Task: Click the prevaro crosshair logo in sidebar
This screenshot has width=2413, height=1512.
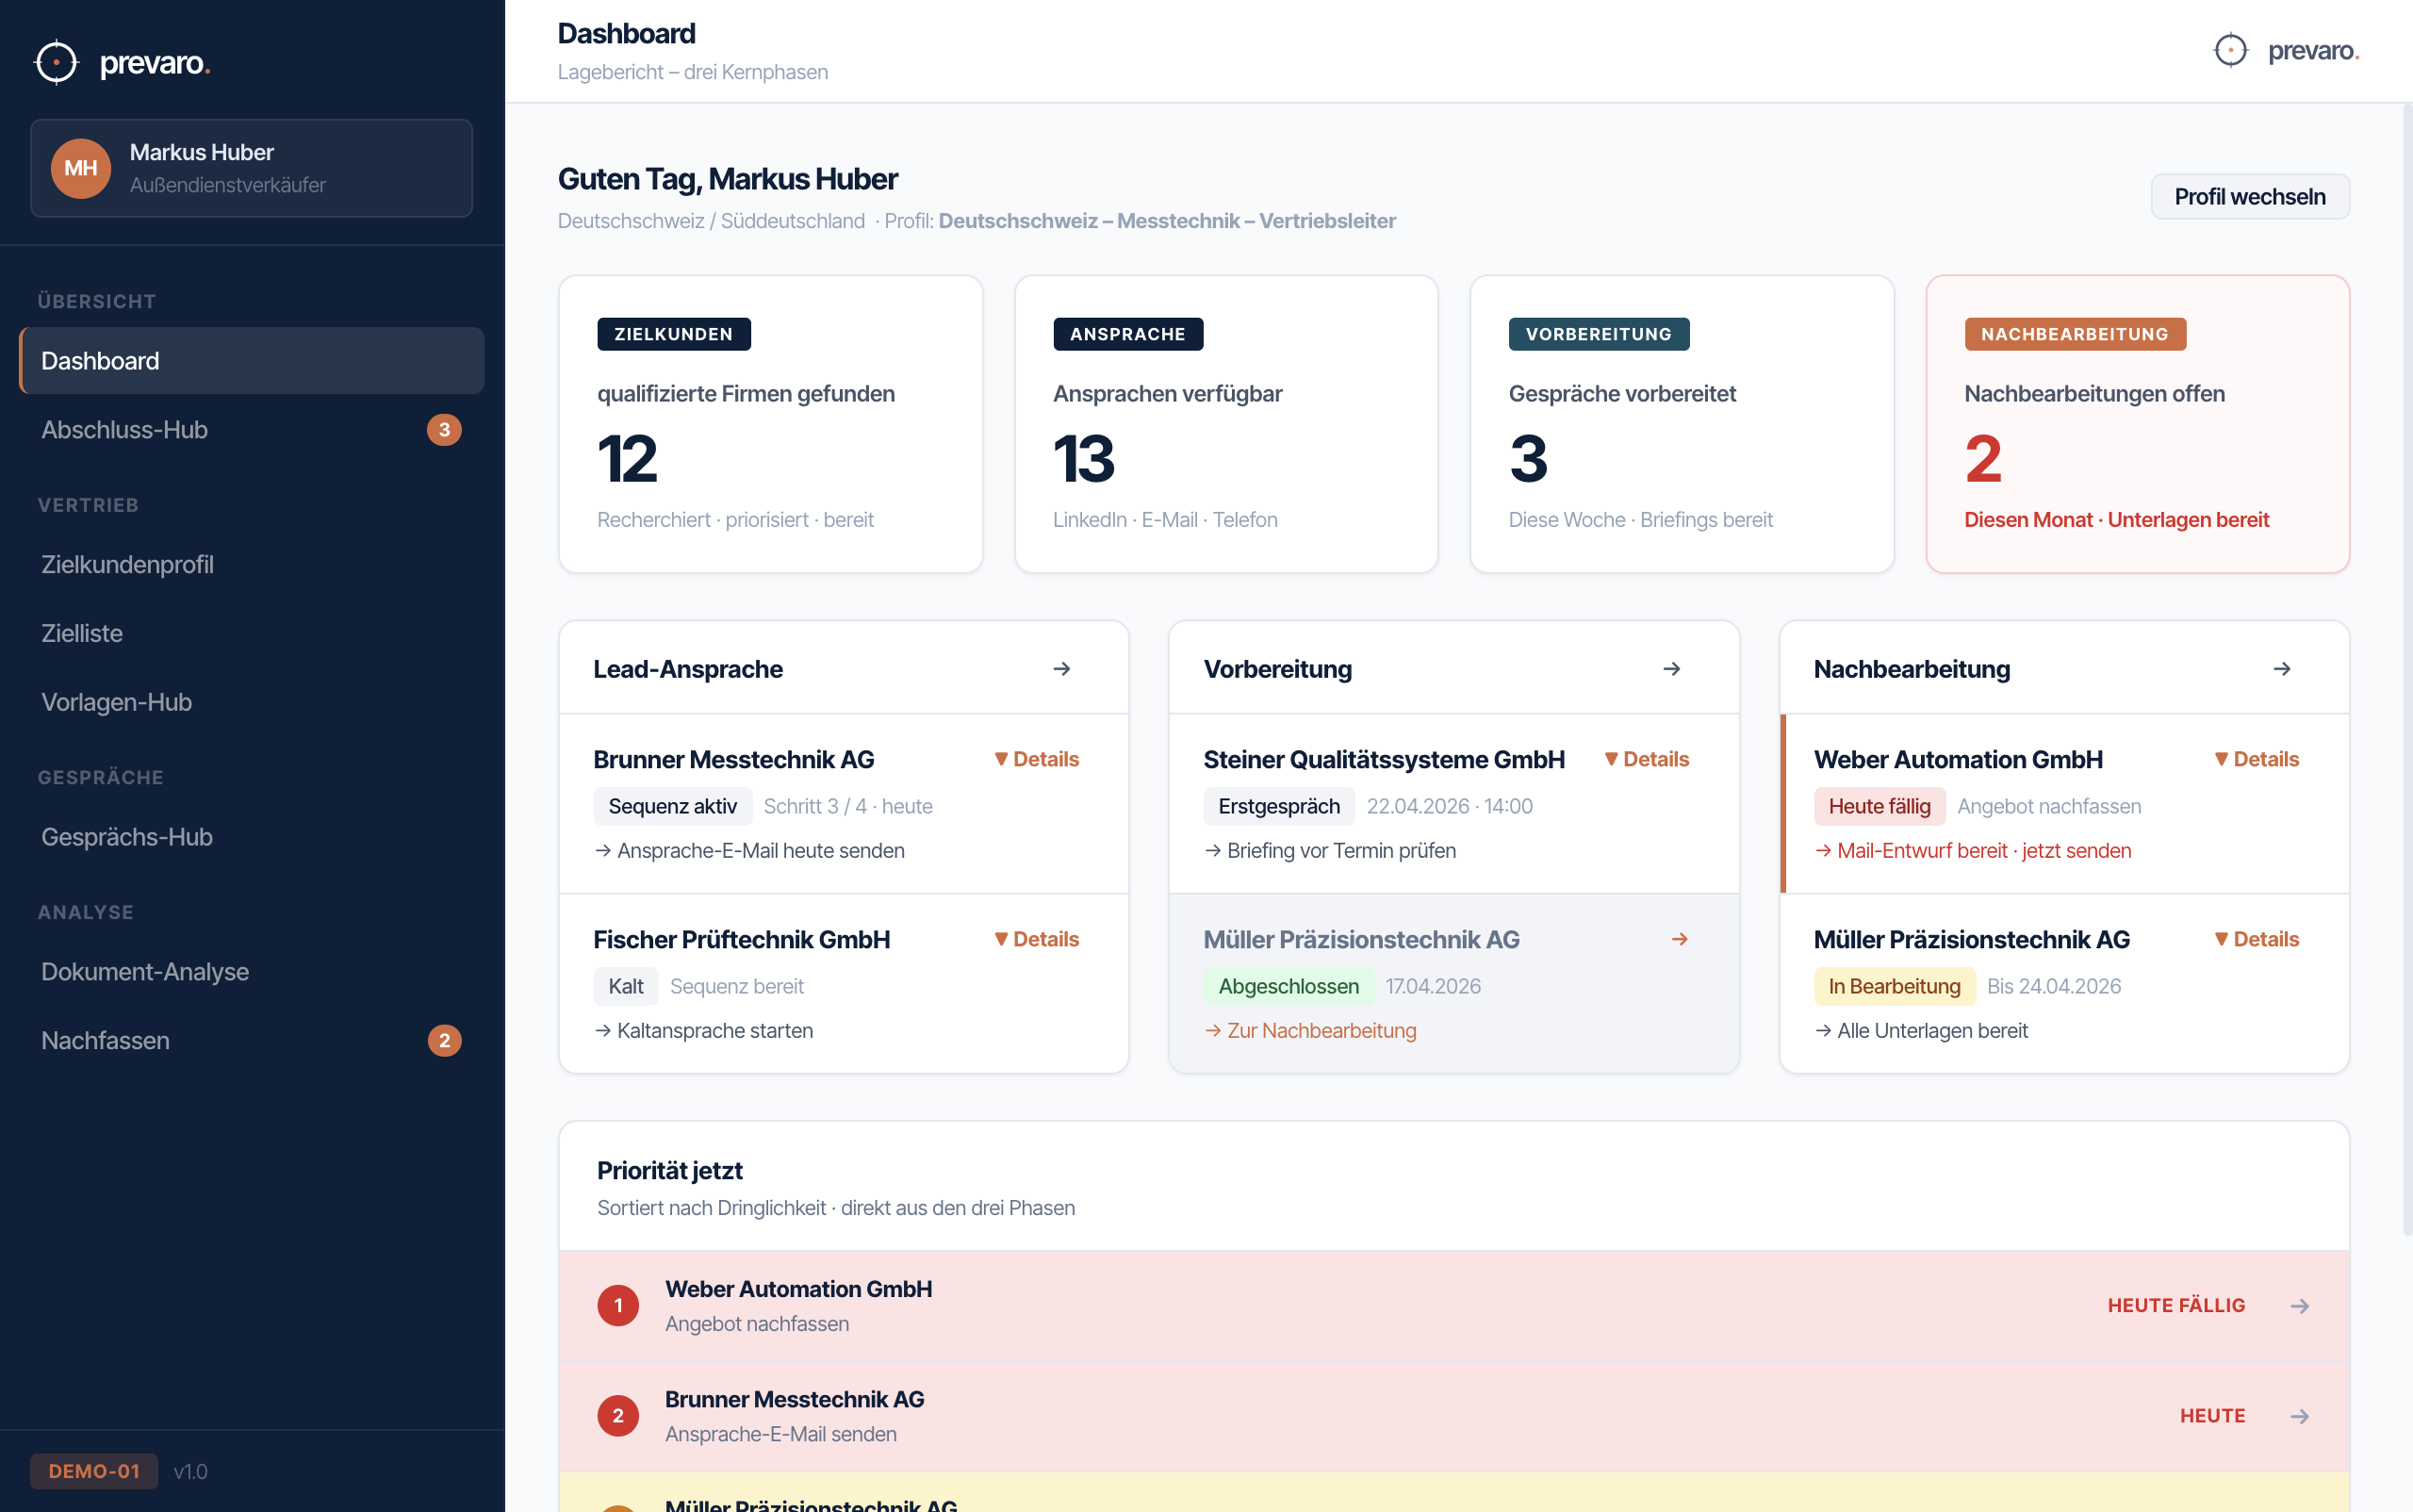Action: pyautogui.click(x=56, y=62)
